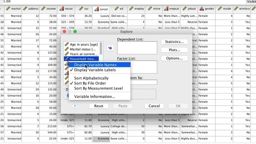Select the jobsat column header
The height and width of the screenshot is (144, 256).
click(189, 9)
